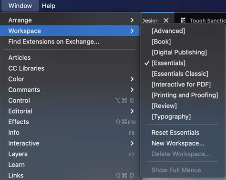Switch to the Advanced workspace
Image resolution: width=226 pixels, height=180 pixels.
coord(183,31)
